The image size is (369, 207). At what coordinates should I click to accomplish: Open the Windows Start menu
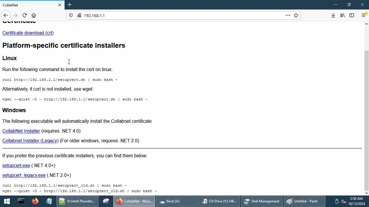click(x=7, y=201)
